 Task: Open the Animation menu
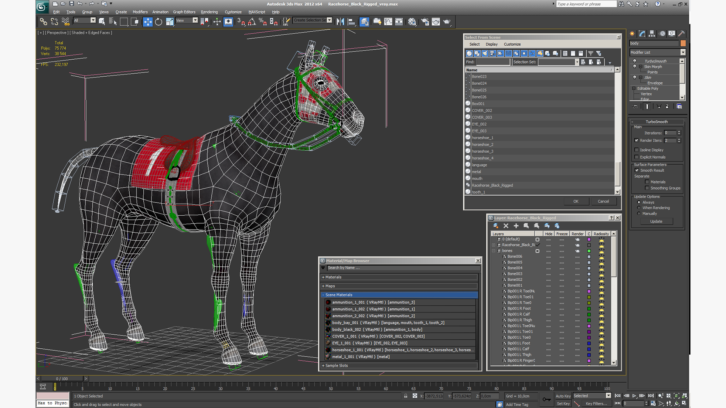160,12
